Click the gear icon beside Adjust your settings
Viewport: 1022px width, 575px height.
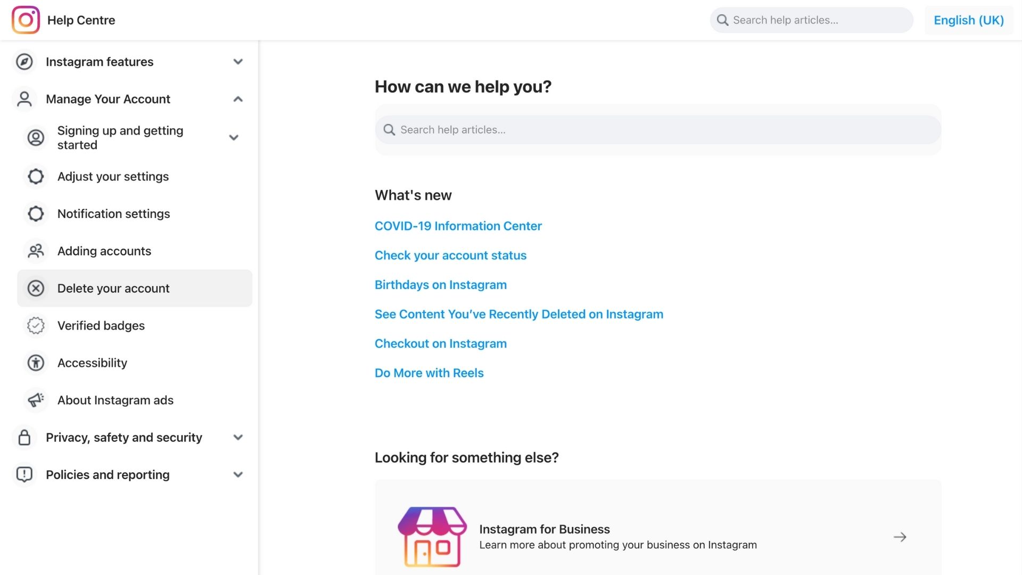click(x=36, y=176)
